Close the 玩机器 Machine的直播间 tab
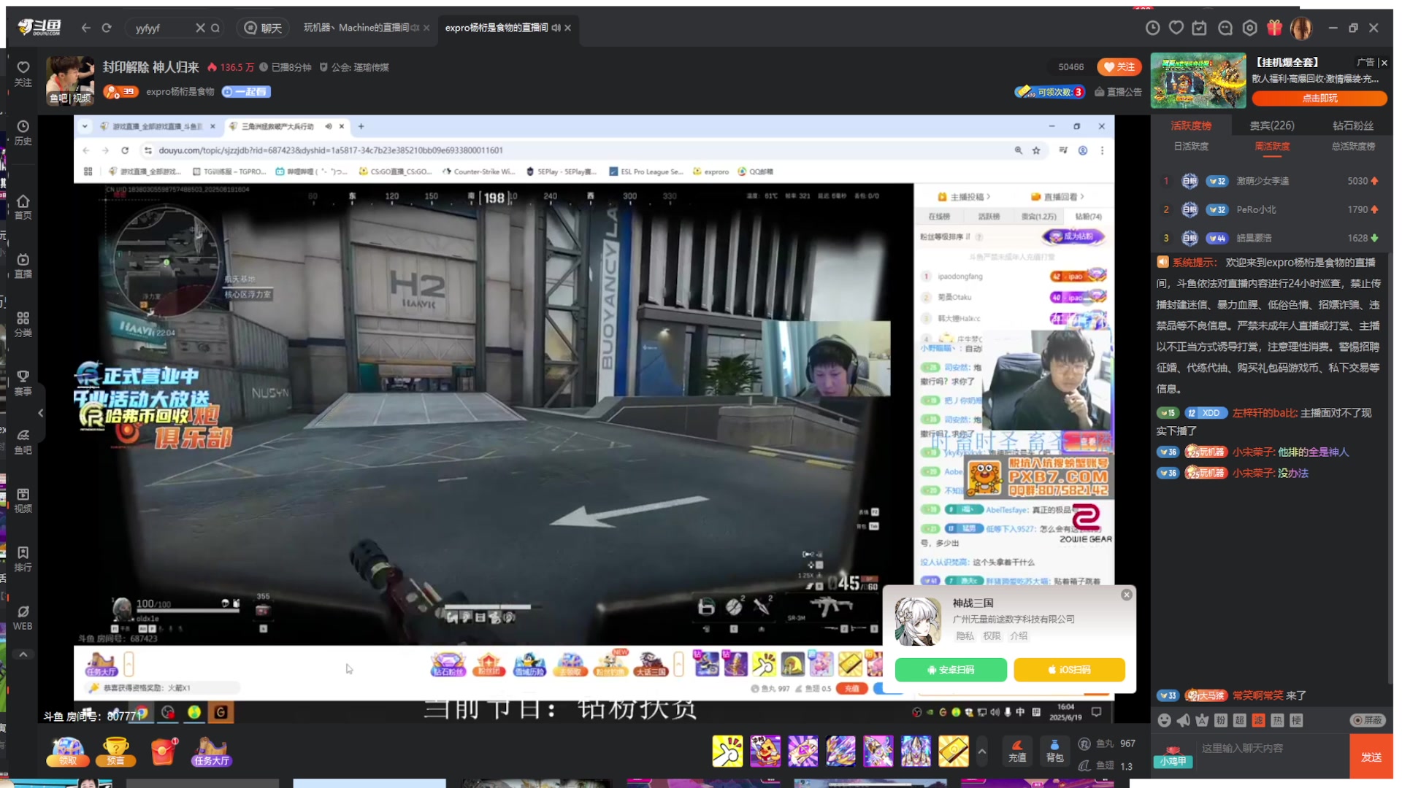The width and height of the screenshot is (1402, 788). tap(426, 28)
